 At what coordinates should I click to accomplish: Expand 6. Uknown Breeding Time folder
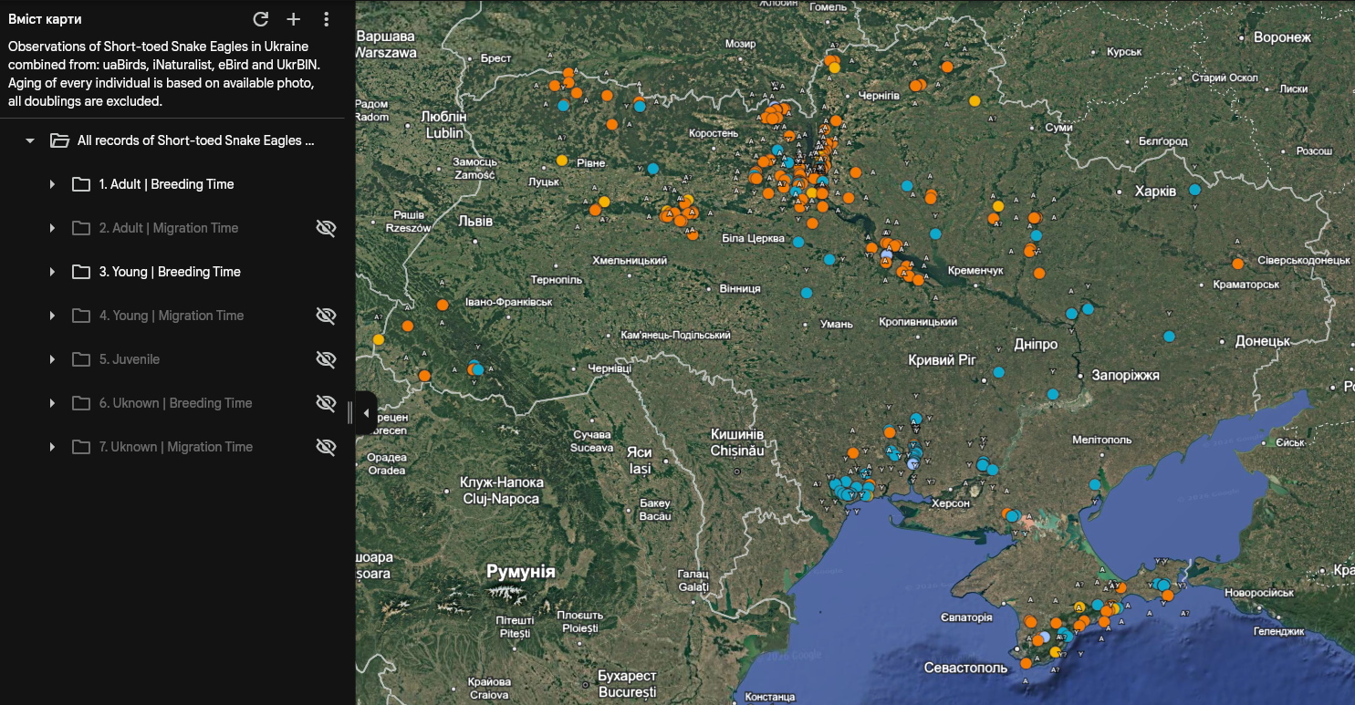click(52, 403)
